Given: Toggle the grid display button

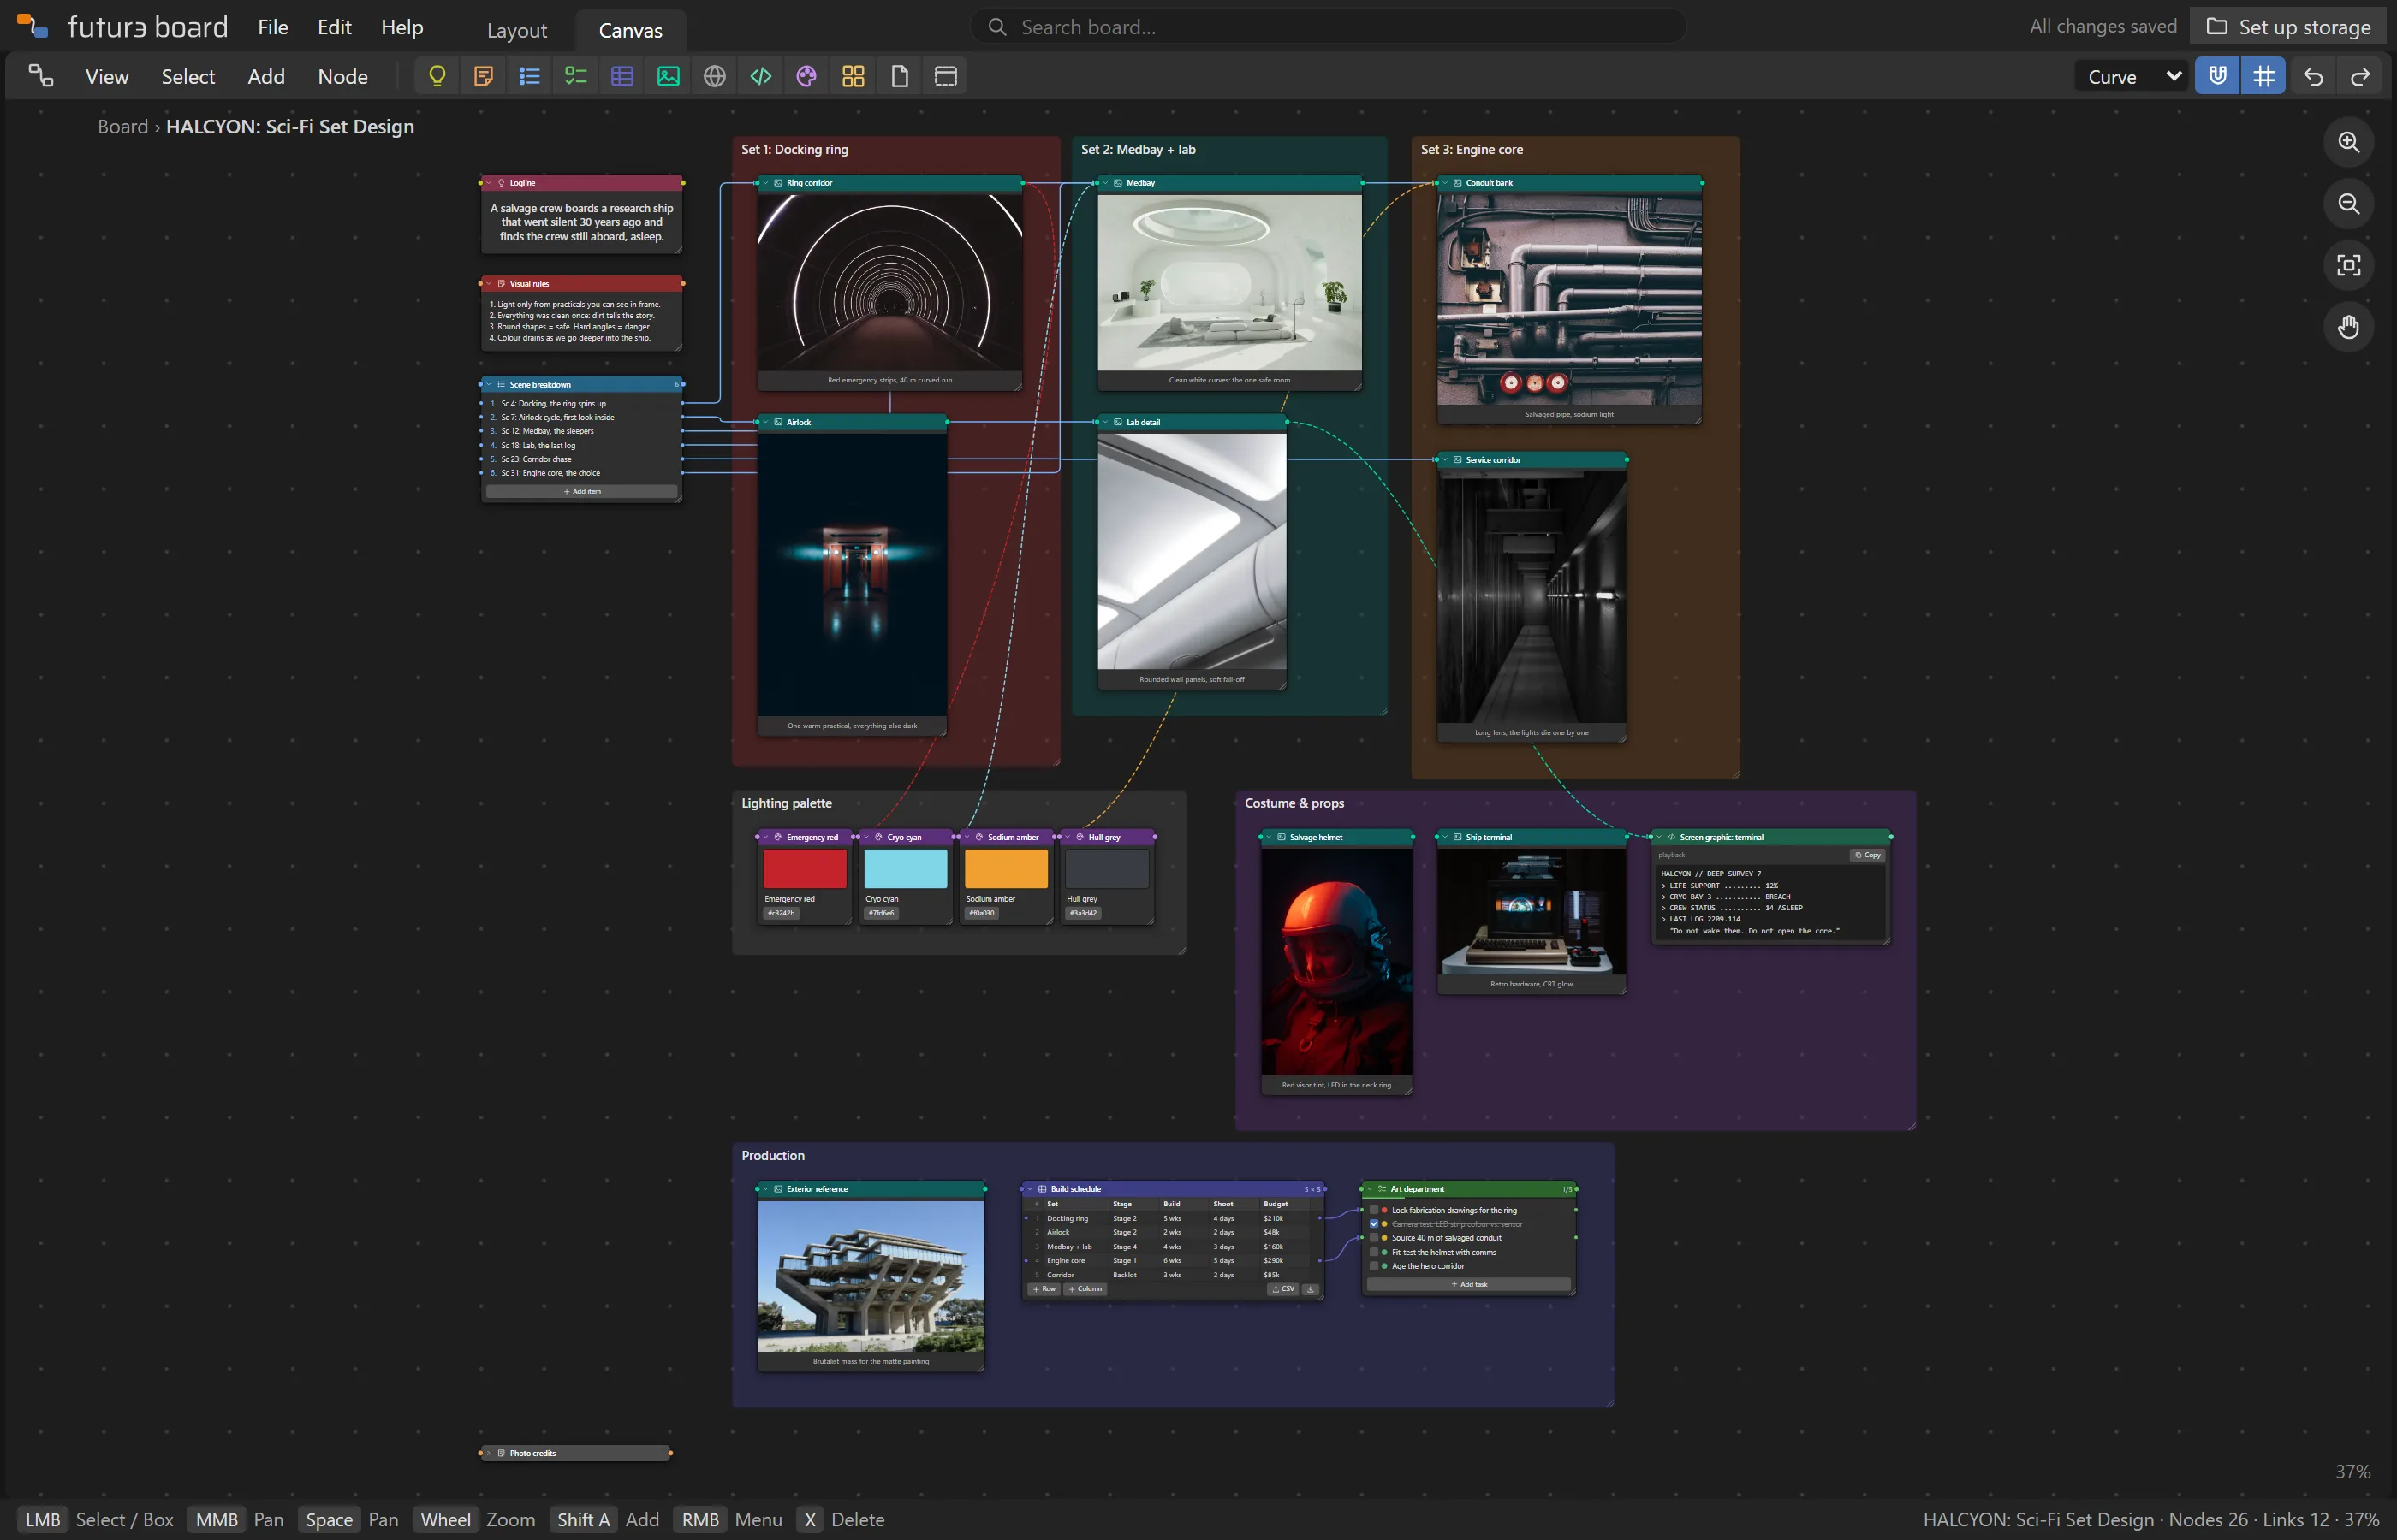Looking at the screenshot, I should click(2264, 76).
